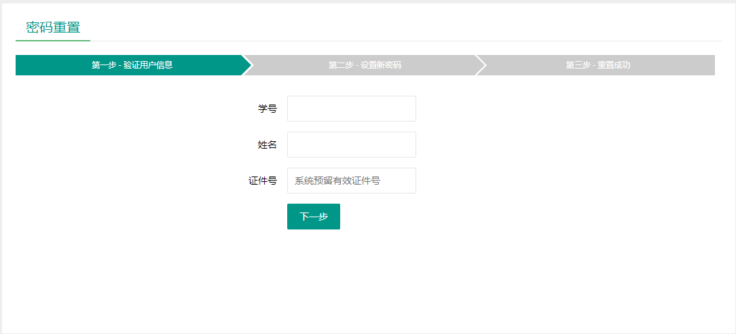The height and width of the screenshot is (334, 736).
Task: Click the 学号 field label
Action: (267, 109)
